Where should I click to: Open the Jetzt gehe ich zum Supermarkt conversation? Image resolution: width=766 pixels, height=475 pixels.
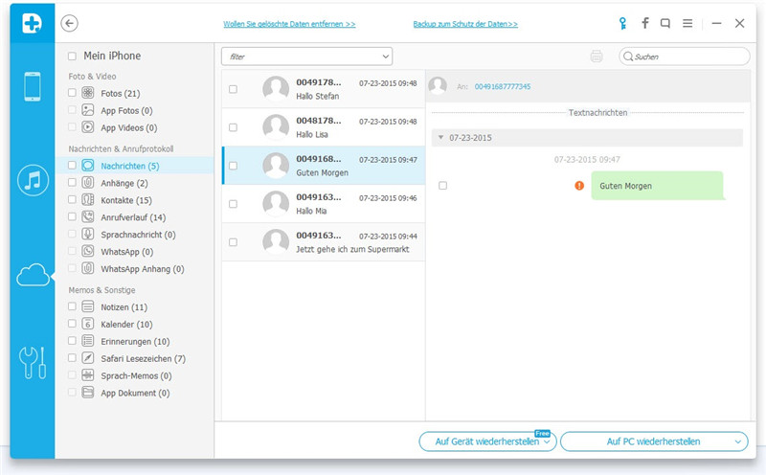tap(324, 242)
